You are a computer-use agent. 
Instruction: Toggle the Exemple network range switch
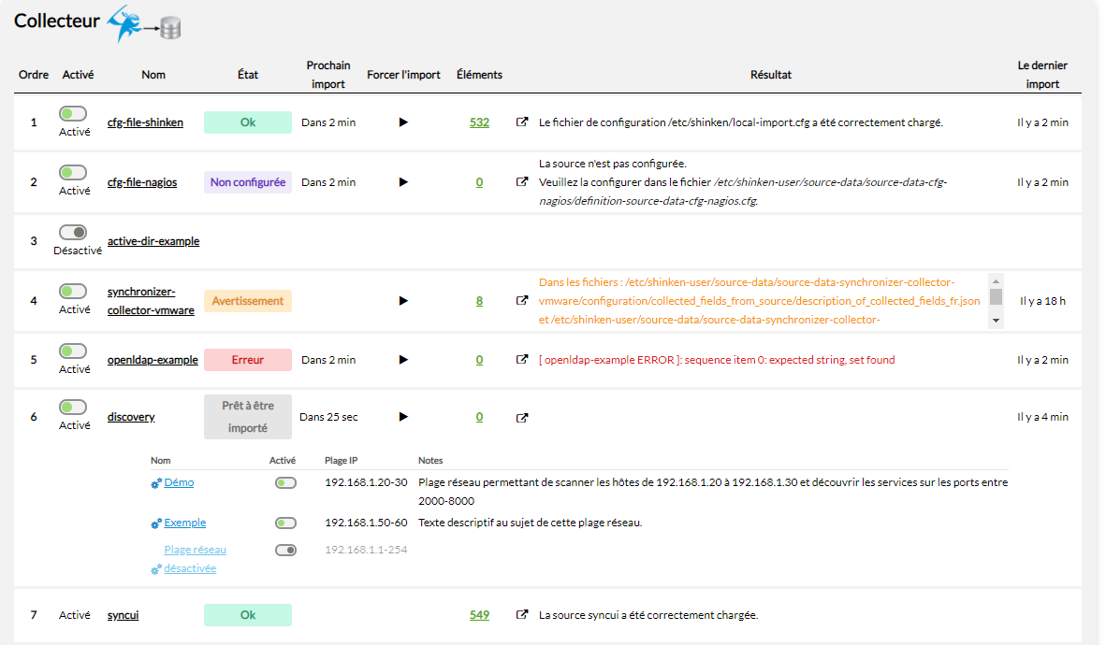click(x=285, y=523)
